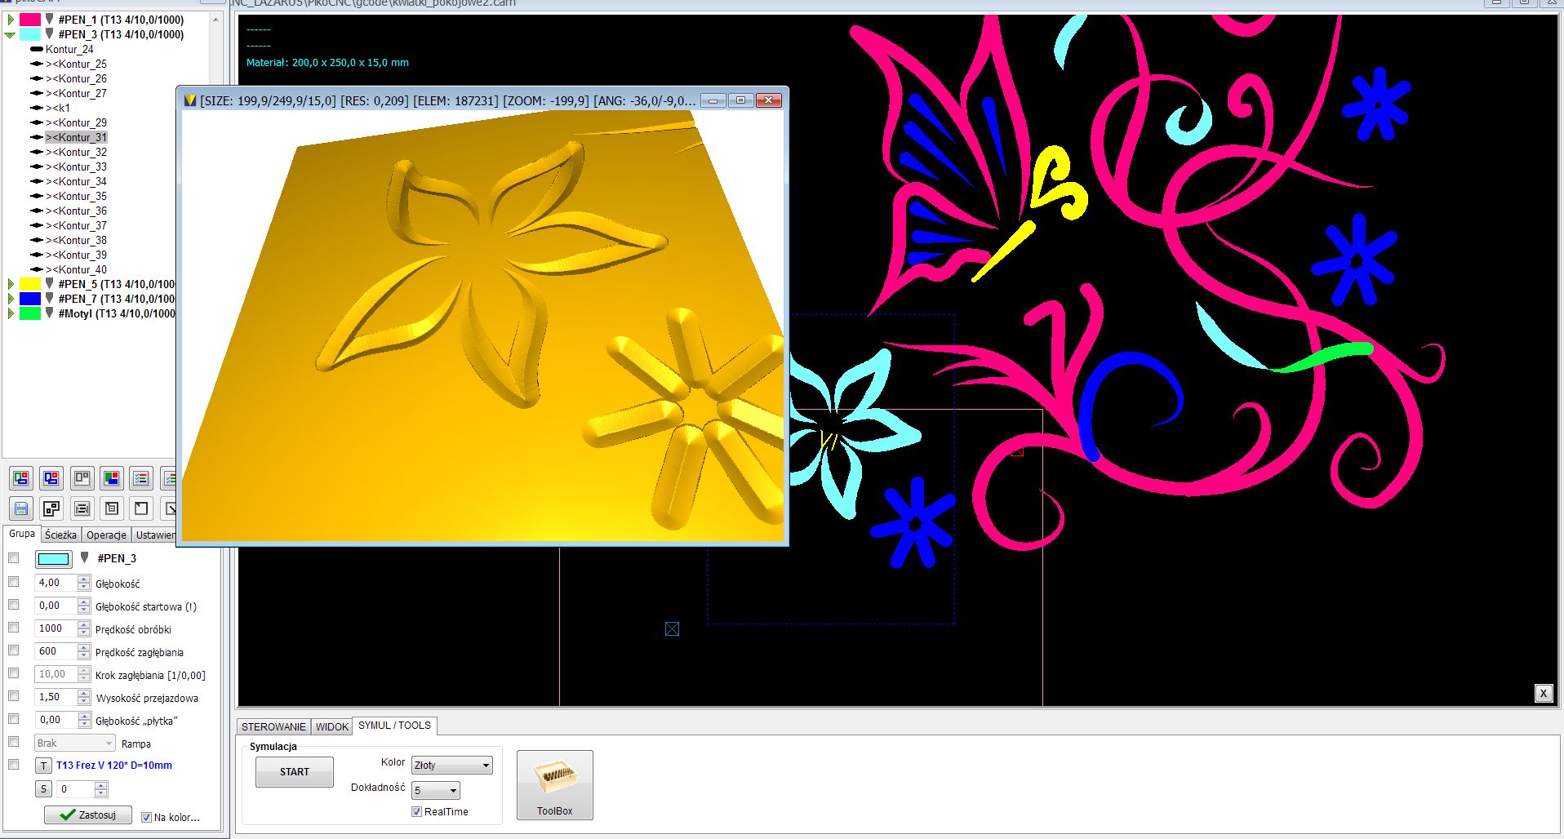Screen dimensions: 1564x839
Task: Switch to the Operacje tab
Action: tap(106, 535)
